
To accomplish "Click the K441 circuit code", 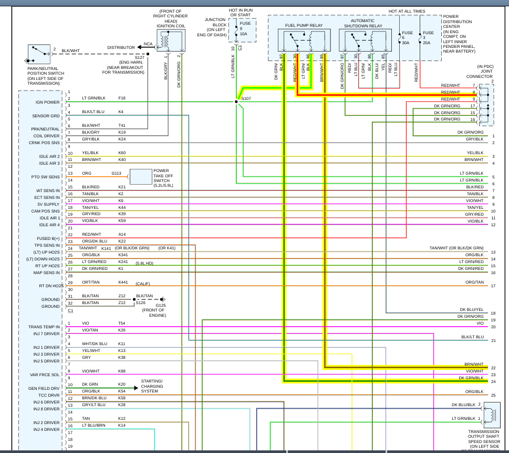I will (x=123, y=282).
